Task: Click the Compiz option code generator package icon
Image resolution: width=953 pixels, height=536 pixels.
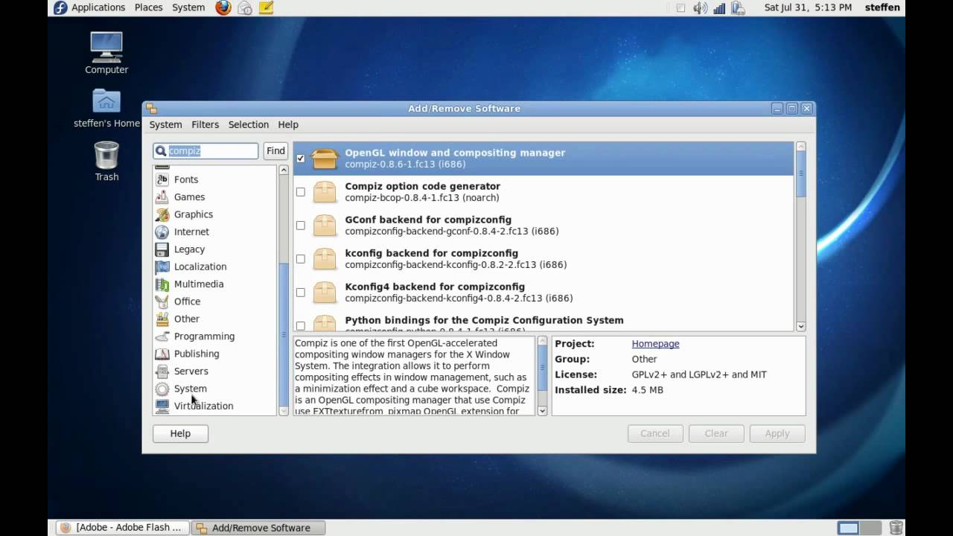Action: 325,191
